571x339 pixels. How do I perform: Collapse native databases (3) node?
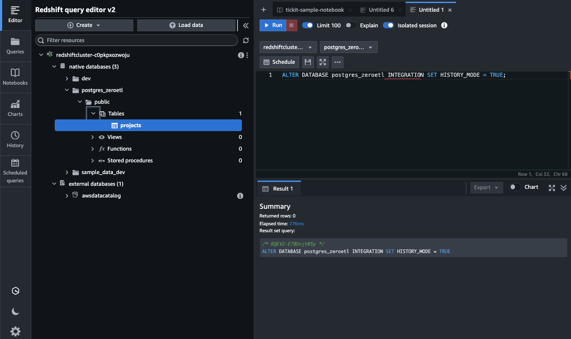coord(54,67)
